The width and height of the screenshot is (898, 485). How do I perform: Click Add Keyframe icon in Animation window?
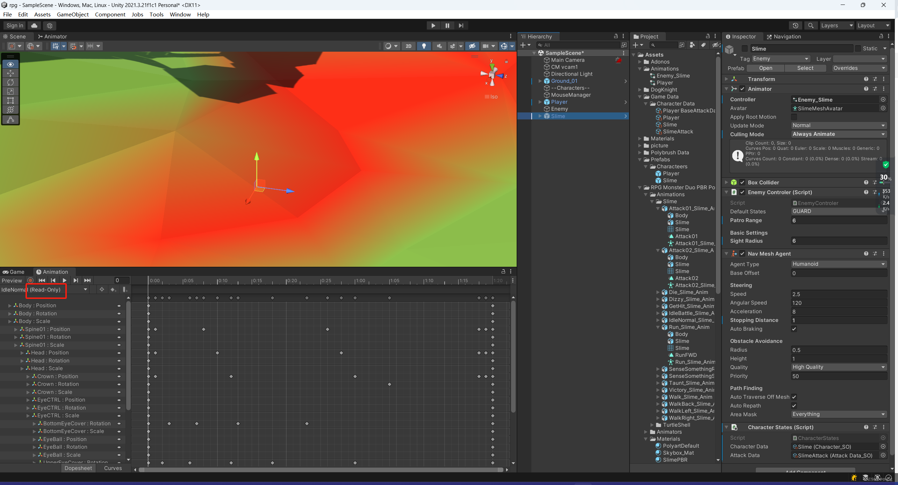click(x=113, y=289)
